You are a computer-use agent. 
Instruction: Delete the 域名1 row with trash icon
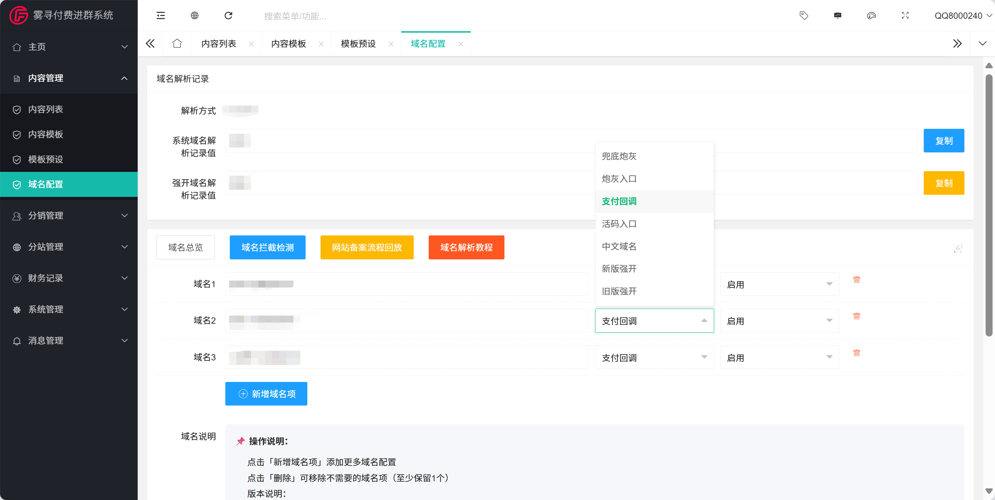click(856, 279)
